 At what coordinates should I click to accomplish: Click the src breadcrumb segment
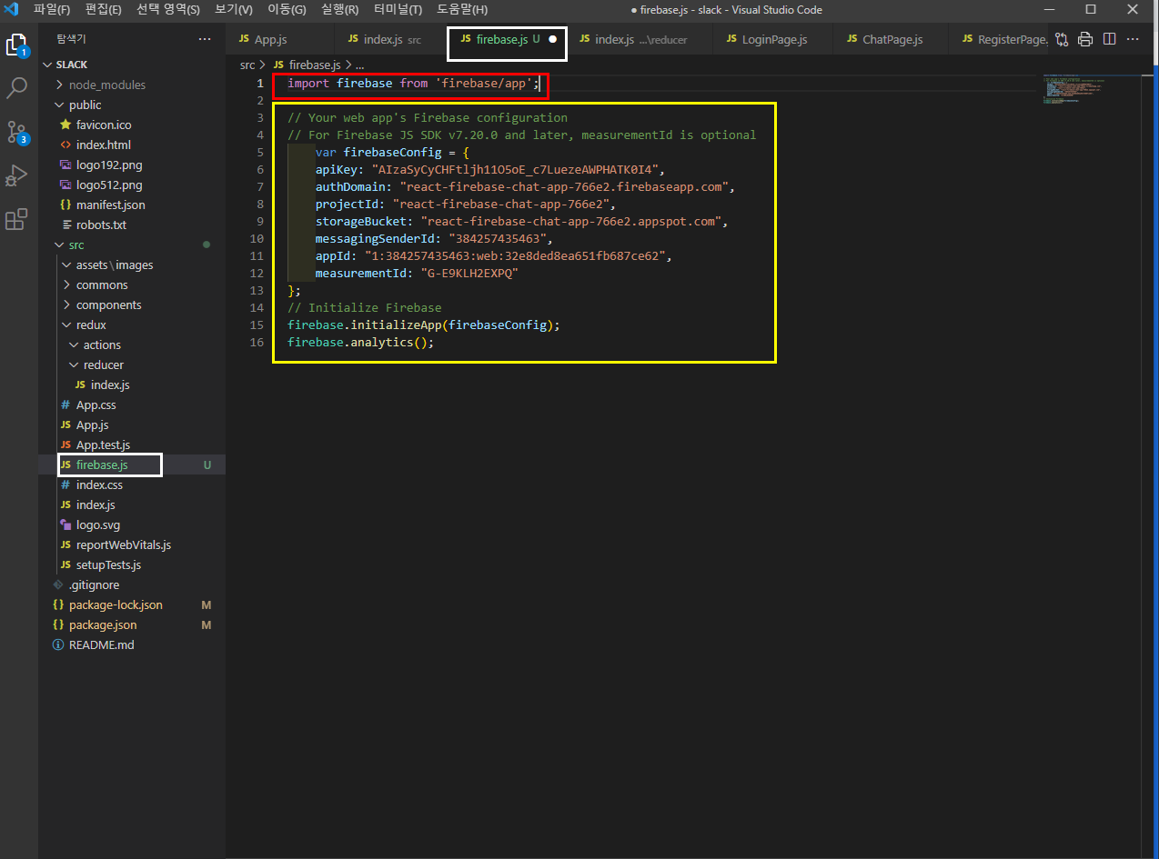tap(247, 65)
